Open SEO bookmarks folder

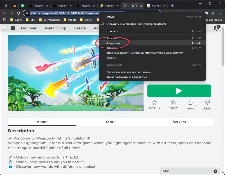click(31, 20)
